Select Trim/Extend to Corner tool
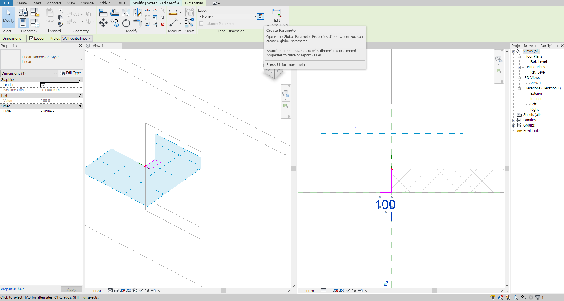564x301 pixels. (137, 23)
